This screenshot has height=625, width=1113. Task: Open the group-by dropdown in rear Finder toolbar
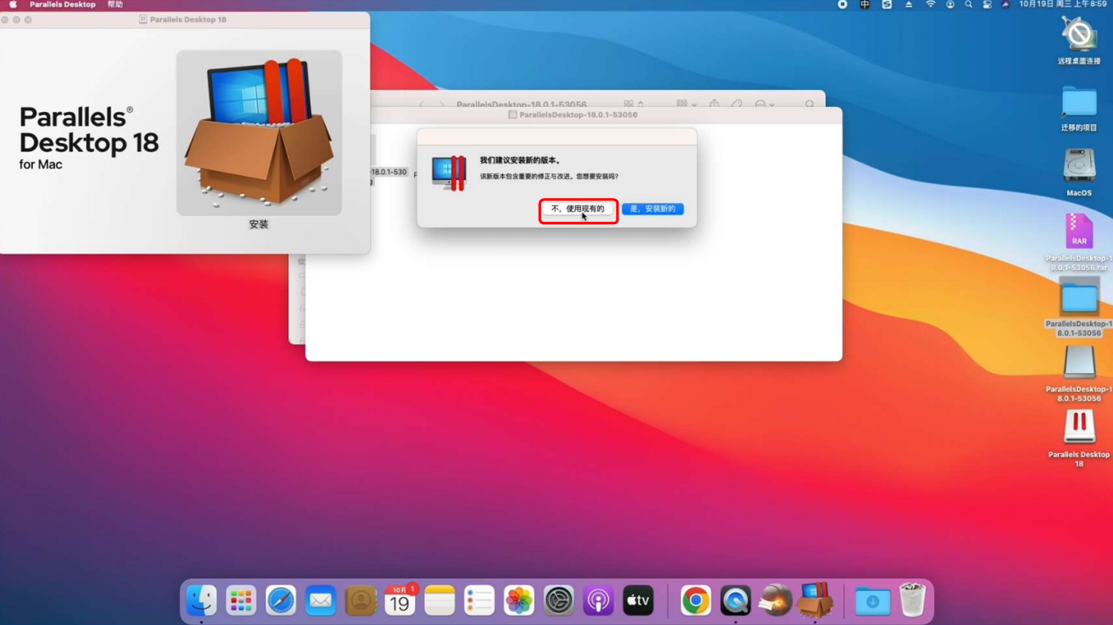tap(686, 104)
